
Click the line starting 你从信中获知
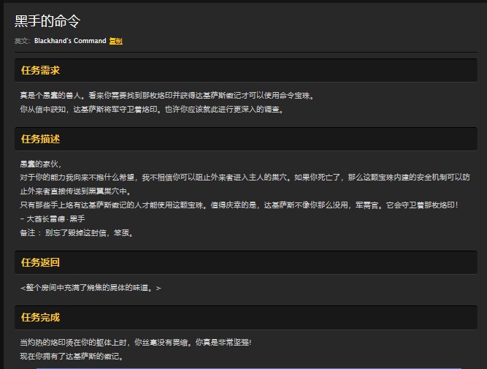151,110
